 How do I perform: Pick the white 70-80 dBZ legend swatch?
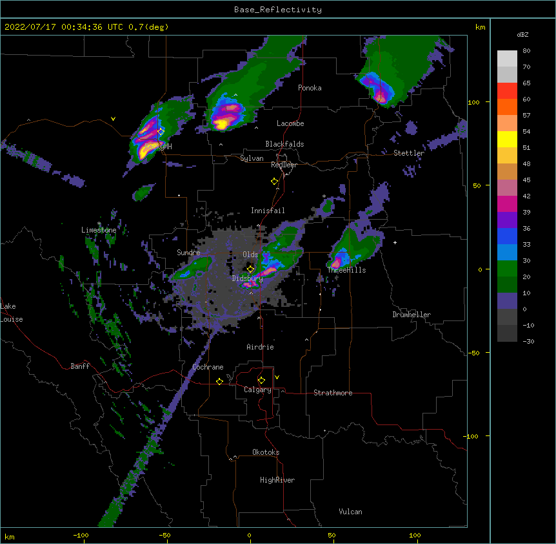coord(507,59)
